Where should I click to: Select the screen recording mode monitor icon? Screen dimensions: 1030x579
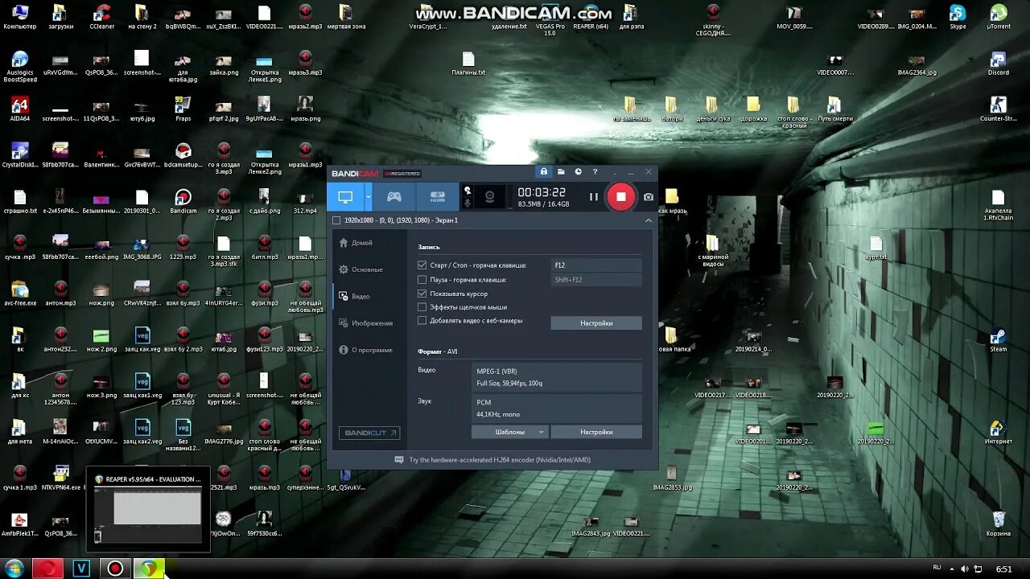(x=345, y=196)
